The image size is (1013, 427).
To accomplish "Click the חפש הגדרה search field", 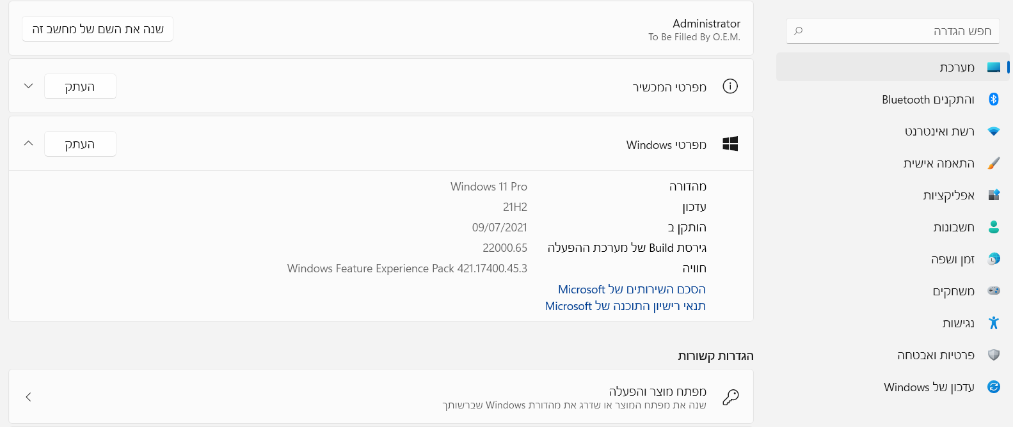I will click(893, 31).
